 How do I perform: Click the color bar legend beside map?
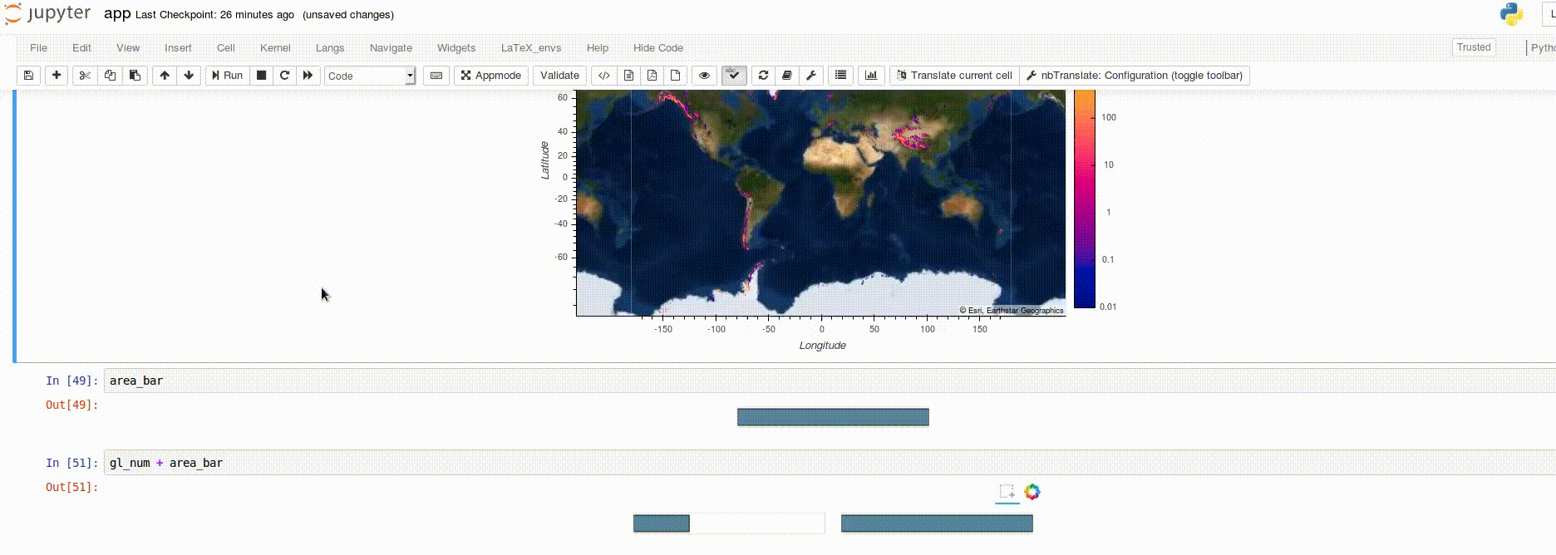tap(1085, 199)
